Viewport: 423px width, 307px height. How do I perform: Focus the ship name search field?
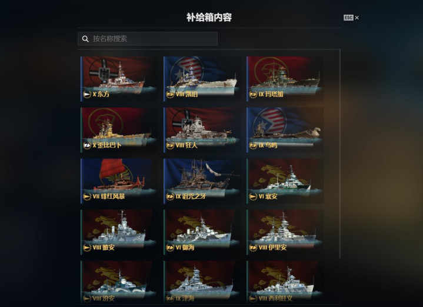point(148,39)
